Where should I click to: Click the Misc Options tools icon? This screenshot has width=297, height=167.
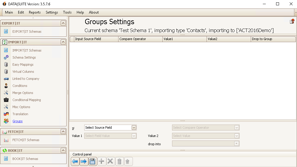tap(6, 107)
